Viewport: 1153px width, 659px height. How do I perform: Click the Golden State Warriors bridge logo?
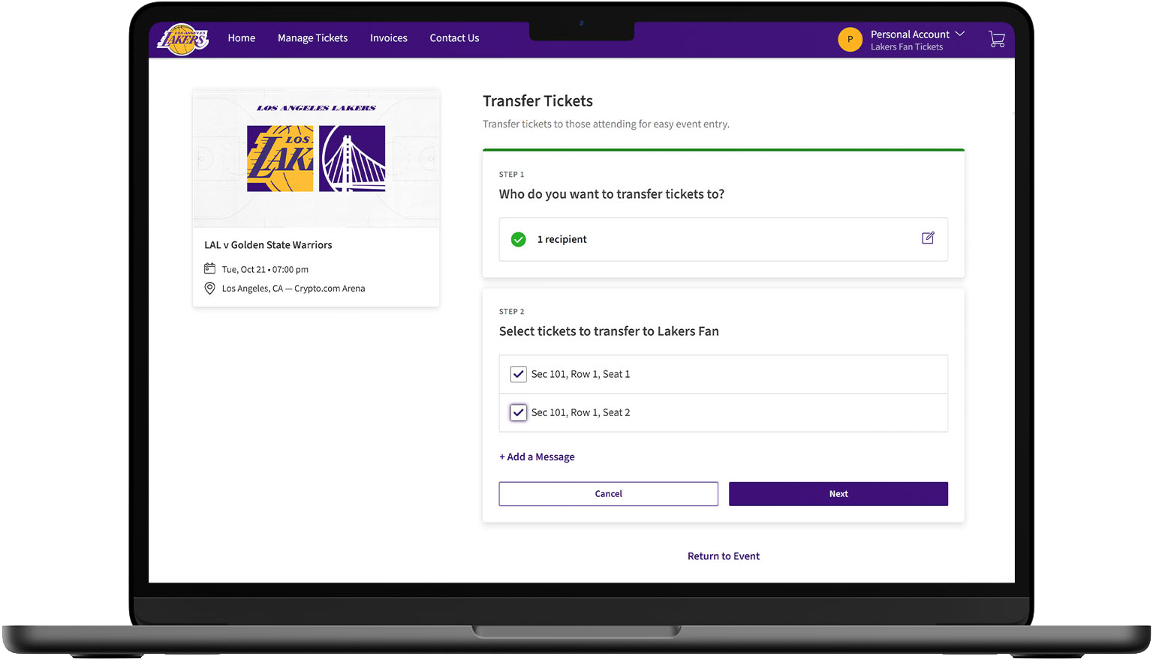[x=352, y=158]
